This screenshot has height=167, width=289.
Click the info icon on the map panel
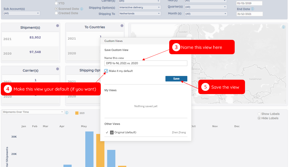pyautogui.click(x=284, y=27)
